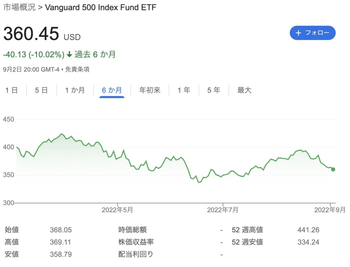Click the 52 週高値 value 441.26
This screenshot has width=350, height=267.
308,230
